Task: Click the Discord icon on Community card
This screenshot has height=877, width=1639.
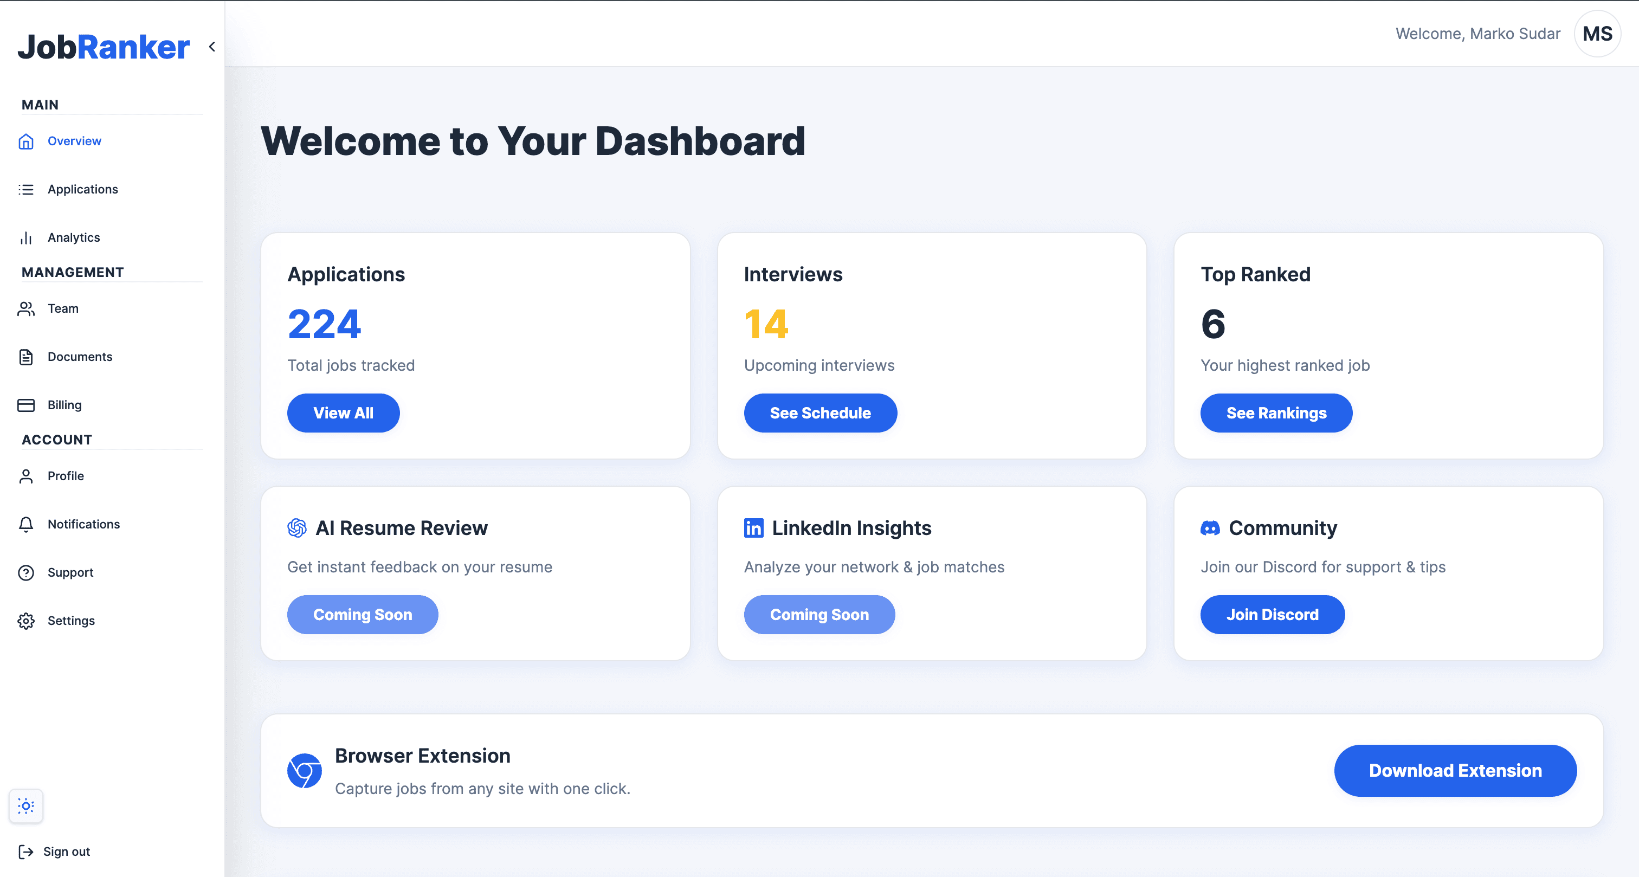Action: (x=1211, y=527)
